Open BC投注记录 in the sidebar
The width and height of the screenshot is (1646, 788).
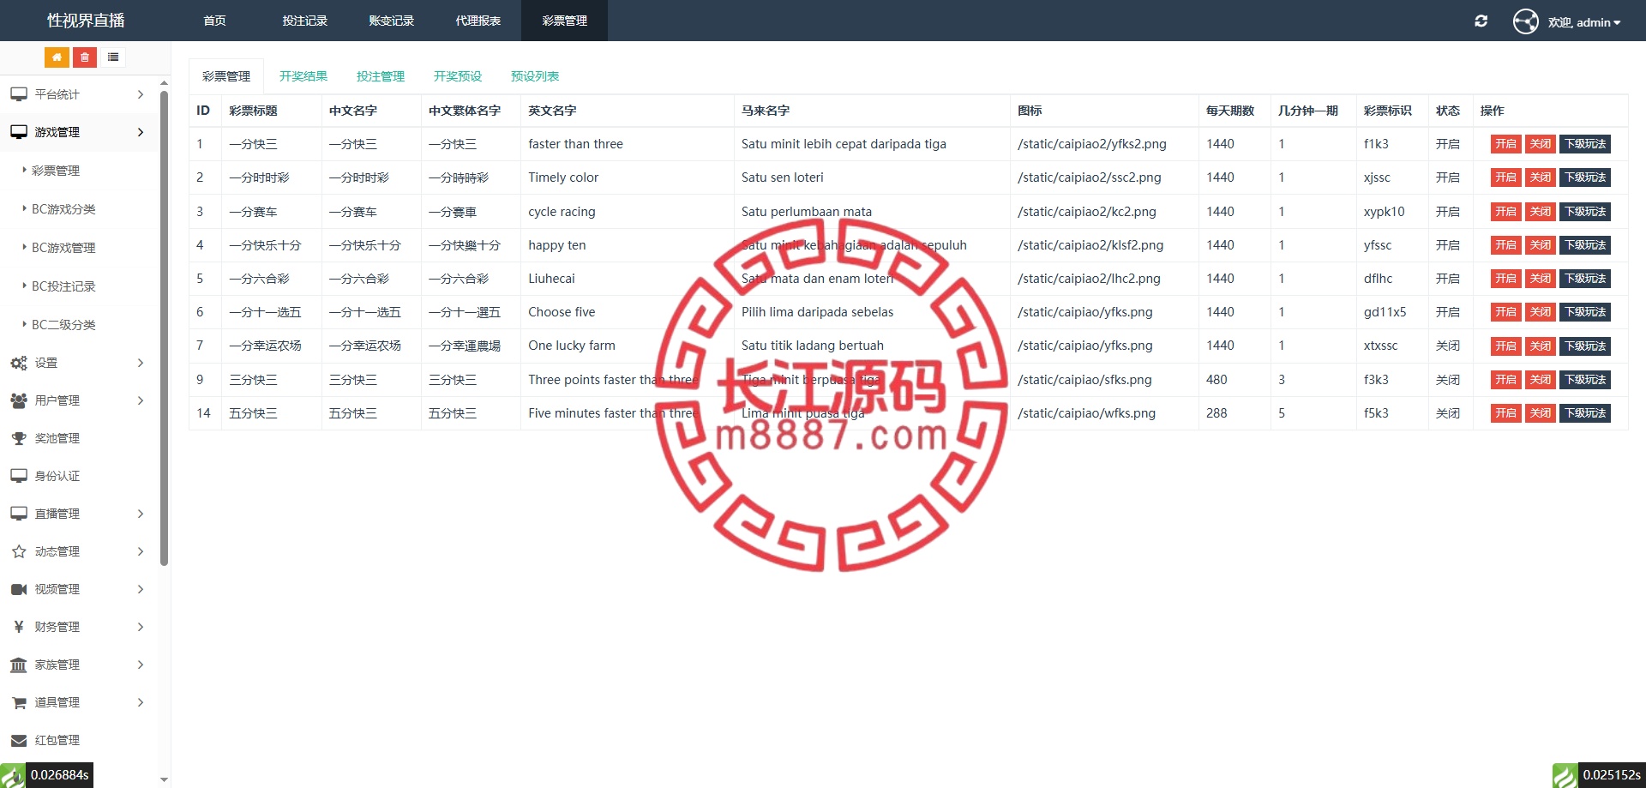63,286
